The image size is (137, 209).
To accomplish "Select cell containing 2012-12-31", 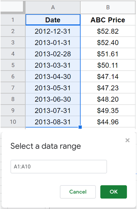I will (53, 31).
